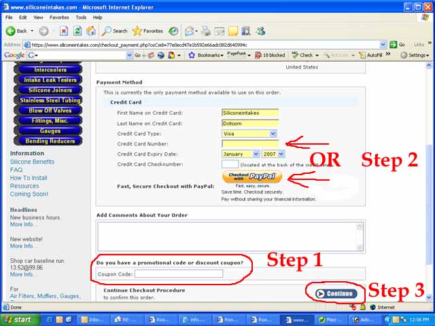Viewport: 435px width, 326px height.
Task: Open the Tools menu
Action: click(x=81, y=18)
